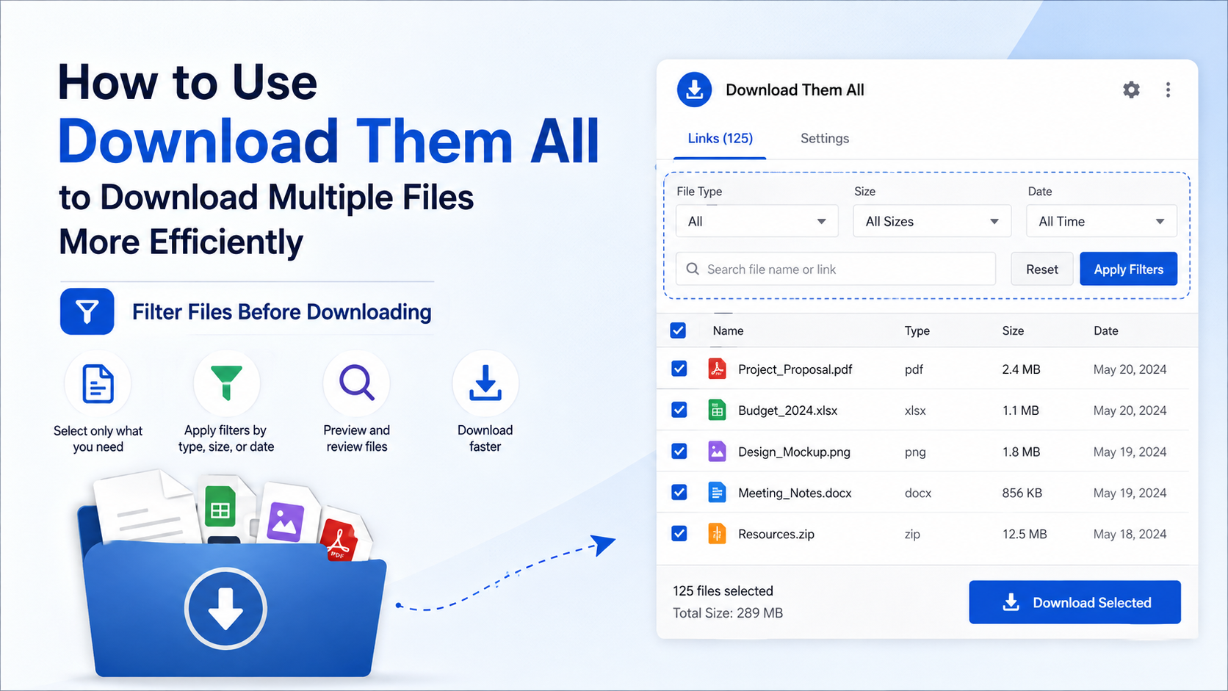Uncheck the Meeting_Notes.docx checkbox

click(679, 492)
